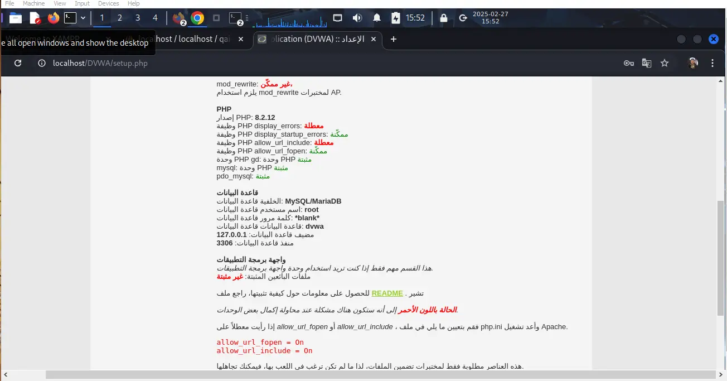Open the VirtualBox Input menu

(x=82, y=3)
